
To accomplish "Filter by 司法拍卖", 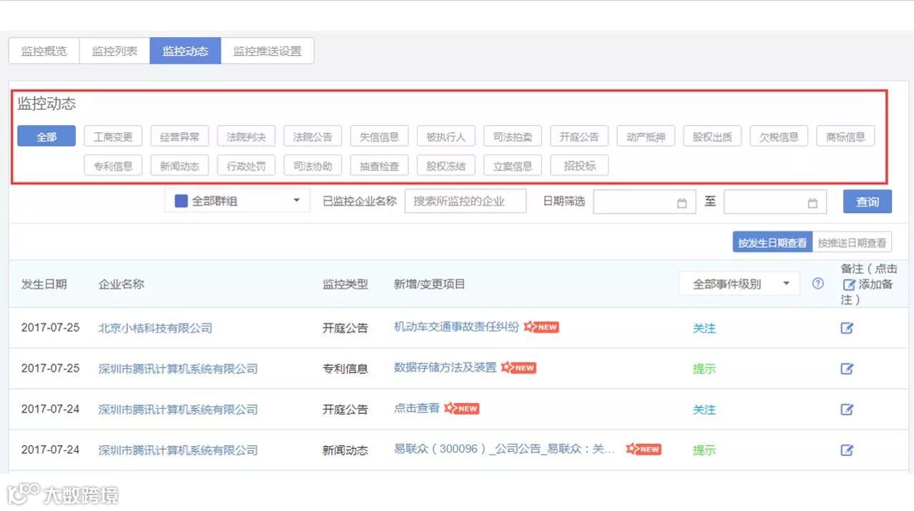I will pos(513,137).
